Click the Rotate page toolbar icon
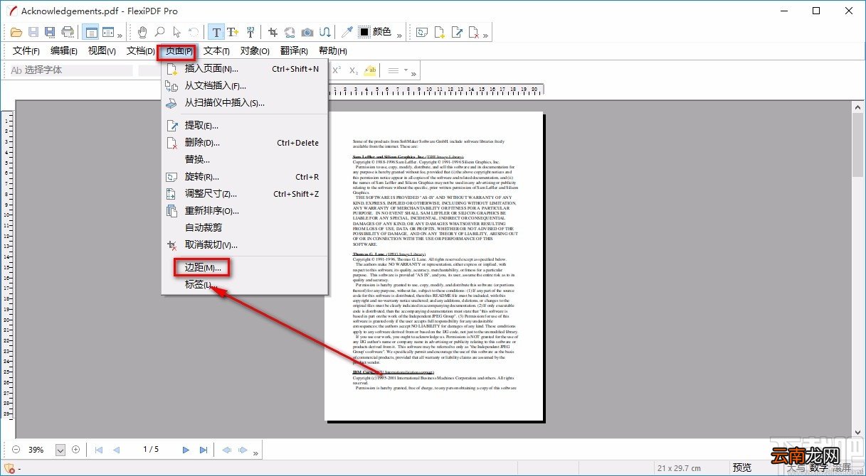Image resolution: width=866 pixels, height=476 pixels. click(423, 32)
